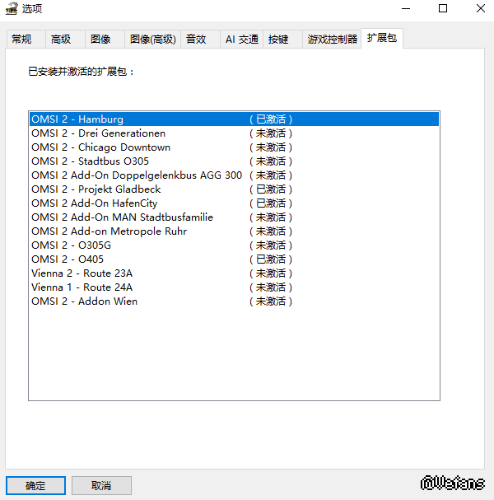Select OMSI 2 - Stadtbus O305 row

[235, 161]
